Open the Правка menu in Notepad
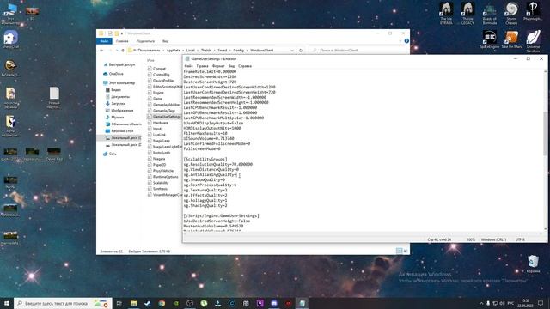 click(x=202, y=66)
